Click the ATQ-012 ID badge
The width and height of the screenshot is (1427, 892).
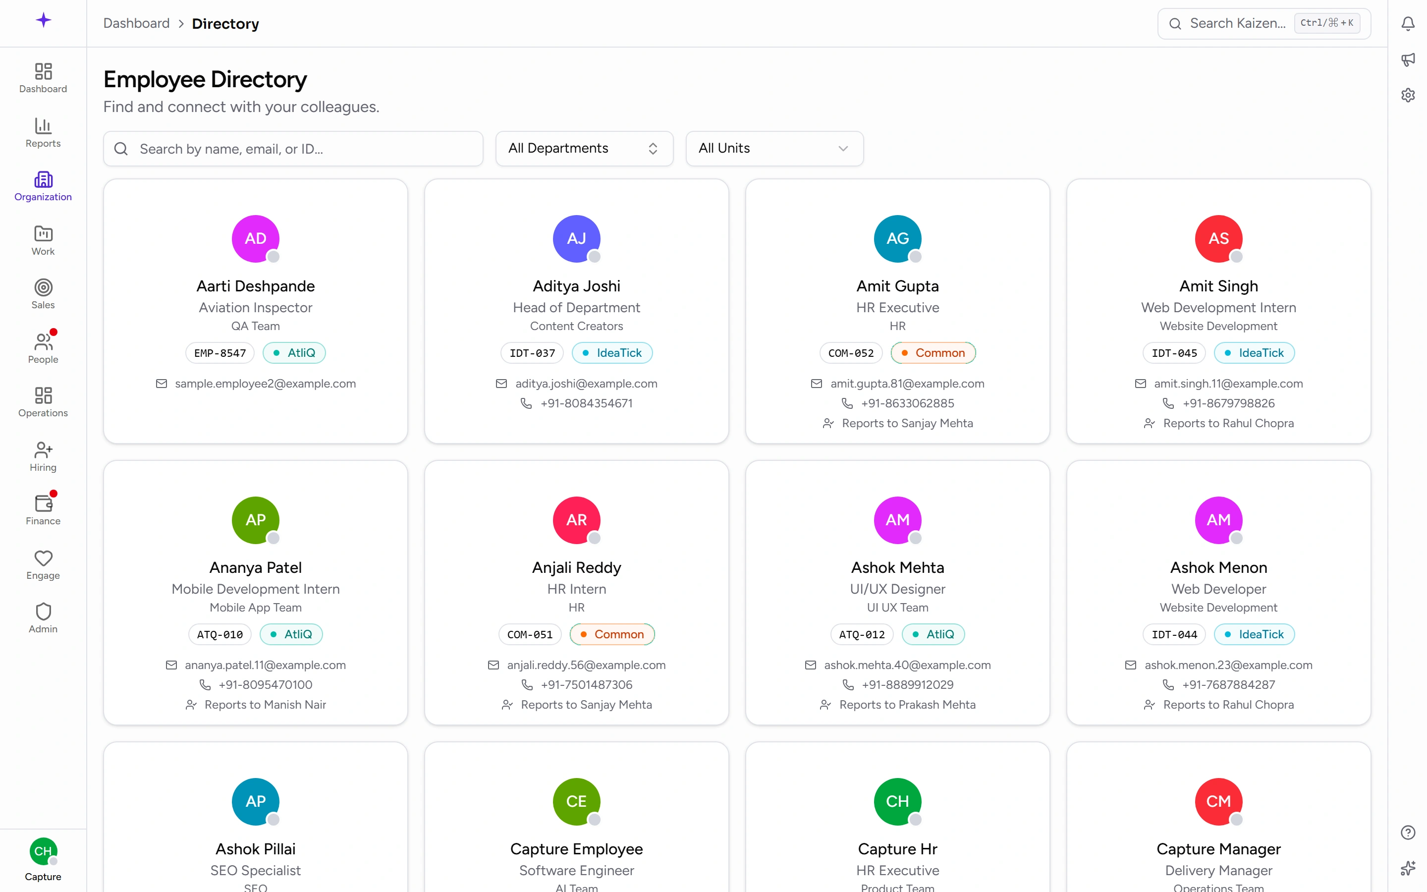862,634
